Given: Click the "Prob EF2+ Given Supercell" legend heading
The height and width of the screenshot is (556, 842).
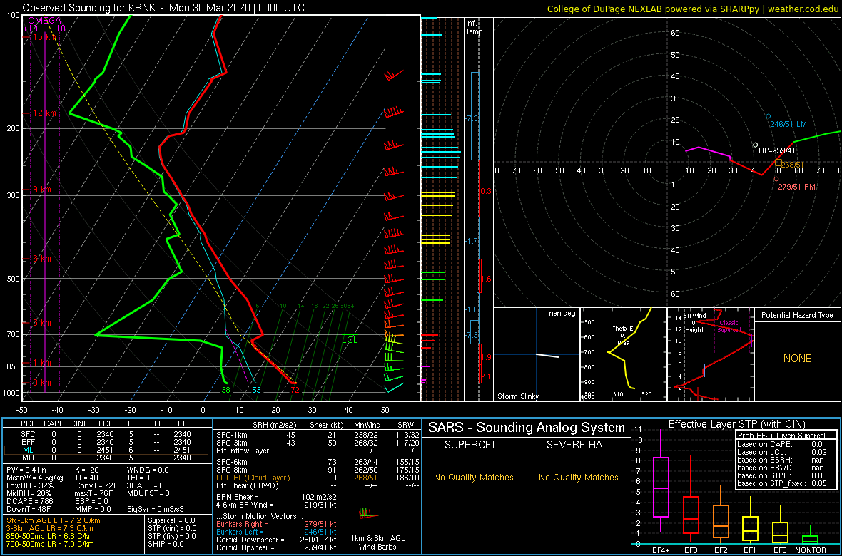Looking at the screenshot, I should point(781,435).
